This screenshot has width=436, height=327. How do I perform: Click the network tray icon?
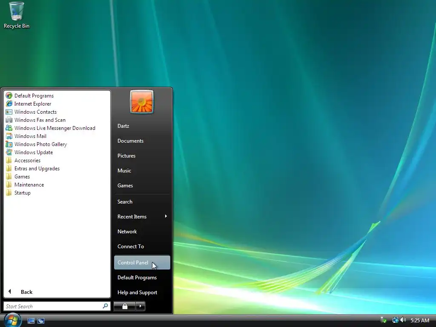[x=395, y=320]
